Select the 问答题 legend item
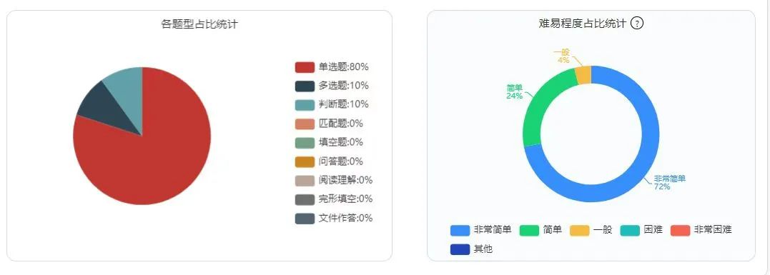 (329, 161)
